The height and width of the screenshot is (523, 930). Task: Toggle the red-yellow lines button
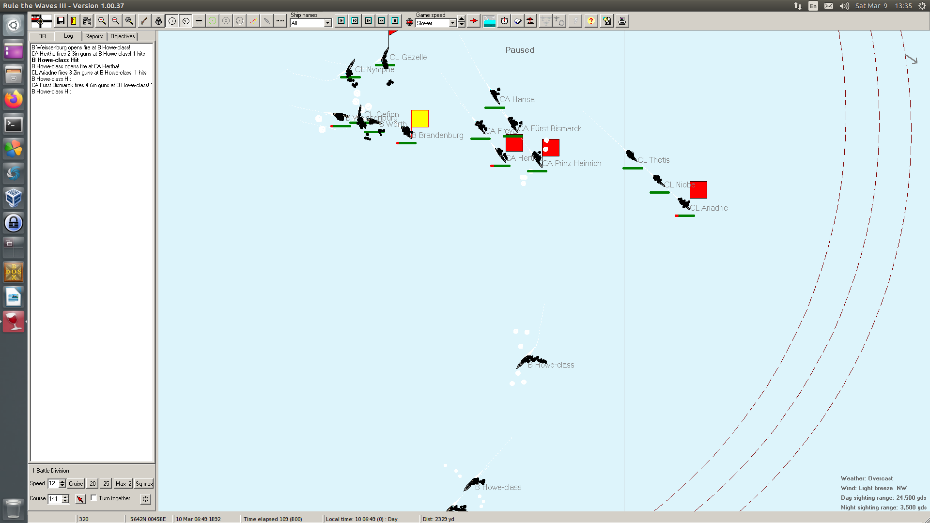[253, 21]
